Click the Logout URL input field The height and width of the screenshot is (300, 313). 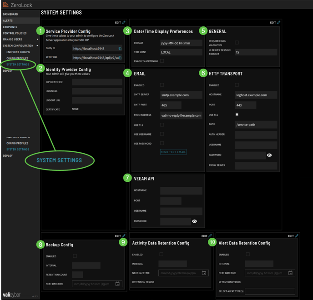click(x=97, y=100)
